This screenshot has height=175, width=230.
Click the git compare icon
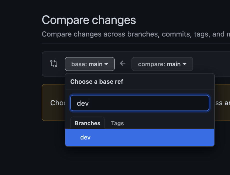click(x=54, y=64)
